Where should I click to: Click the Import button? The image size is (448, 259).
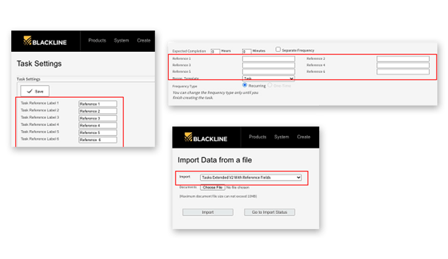(x=207, y=212)
